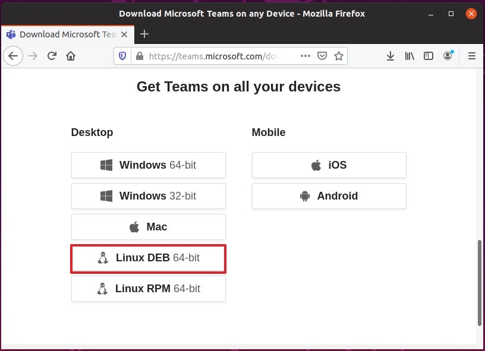Save page to Pocket
This screenshot has height=351, width=485.
pyautogui.click(x=322, y=56)
